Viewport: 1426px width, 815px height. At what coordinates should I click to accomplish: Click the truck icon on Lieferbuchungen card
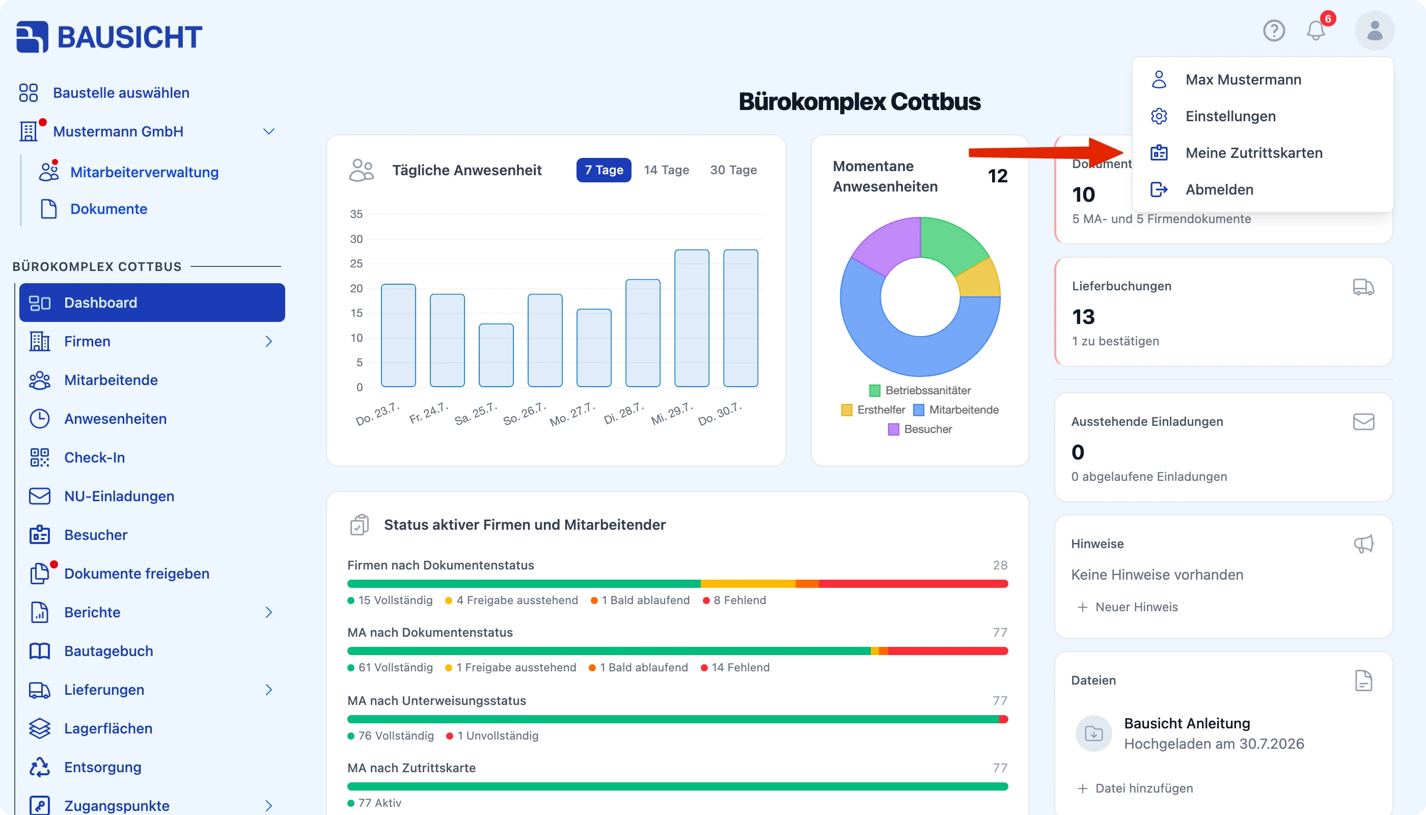1363,287
